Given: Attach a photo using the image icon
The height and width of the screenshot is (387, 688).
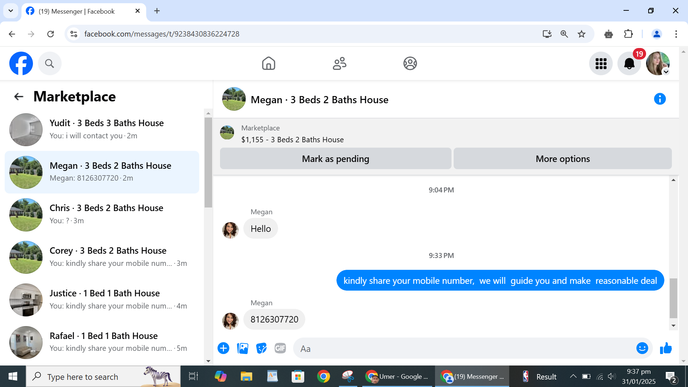Looking at the screenshot, I should coord(243,348).
